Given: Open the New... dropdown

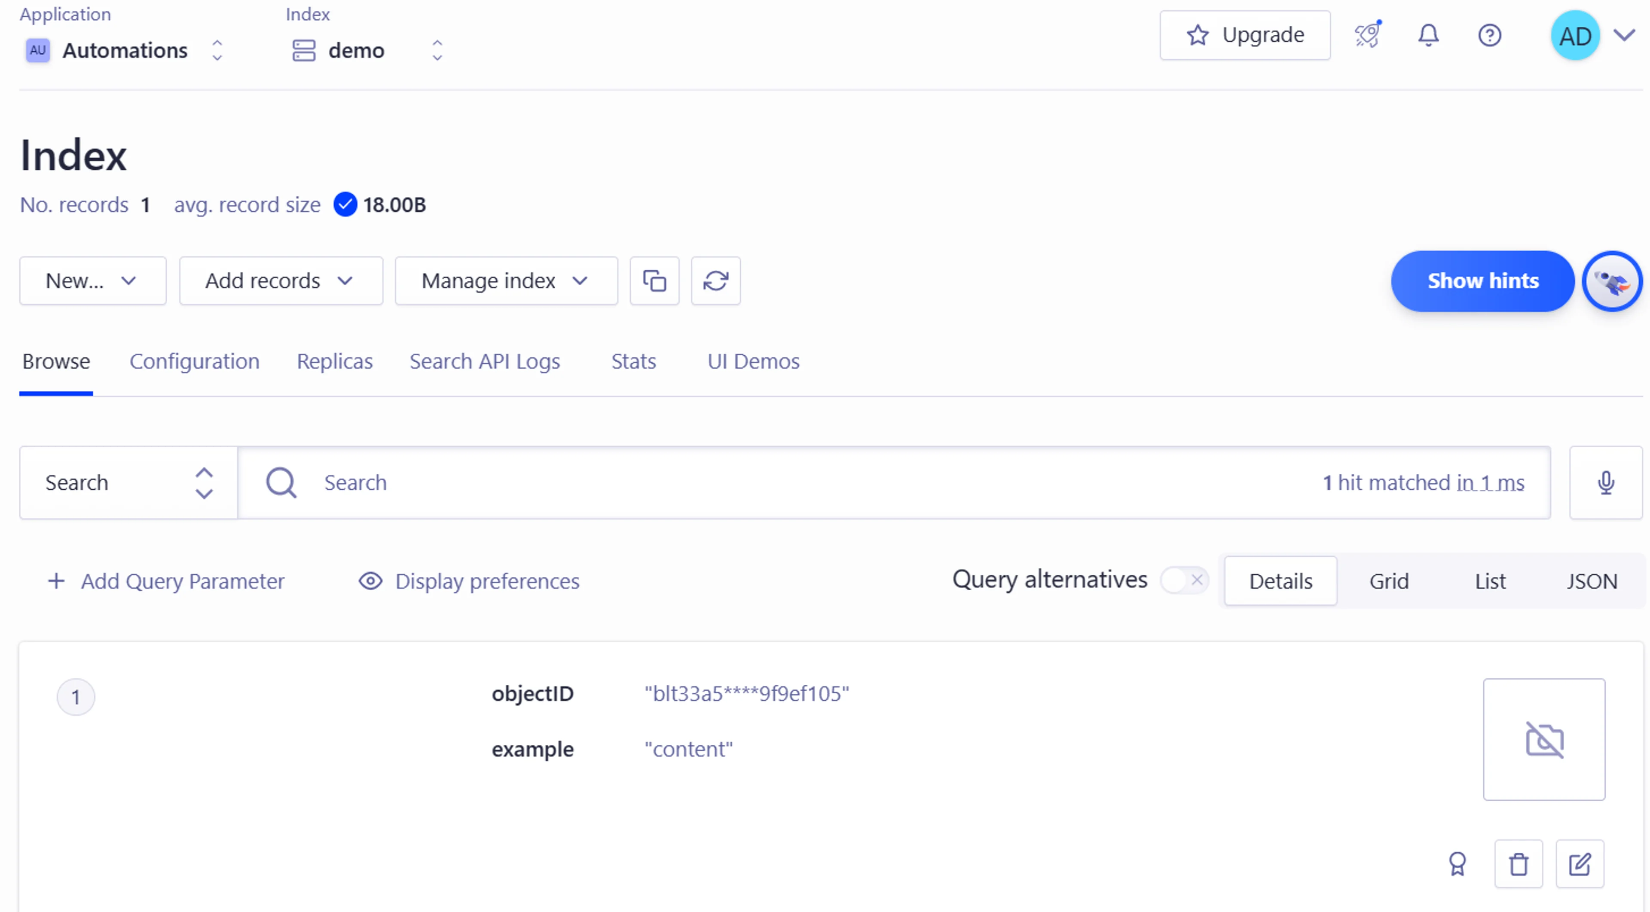Looking at the screenshot, I should [x=93, y=281].
